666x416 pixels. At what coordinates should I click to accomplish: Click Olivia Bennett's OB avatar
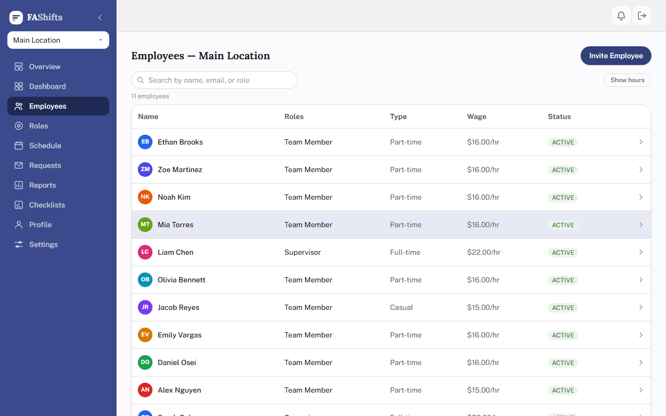[x=145, y=280]
